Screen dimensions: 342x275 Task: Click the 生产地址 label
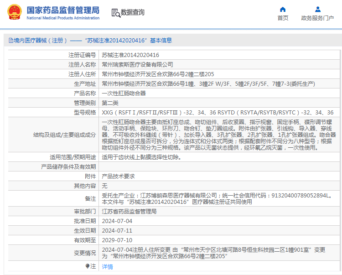tap(85, 84)
